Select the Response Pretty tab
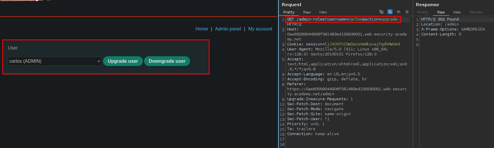 (x=423, y=12)
